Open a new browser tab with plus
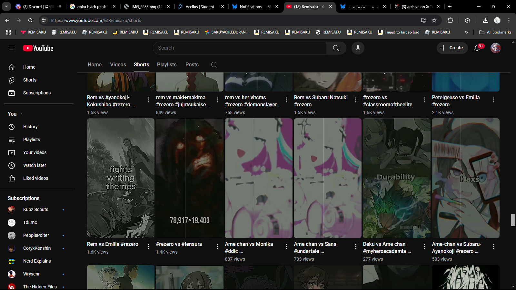Screen dimensions: 516x290 click(450, 6)
